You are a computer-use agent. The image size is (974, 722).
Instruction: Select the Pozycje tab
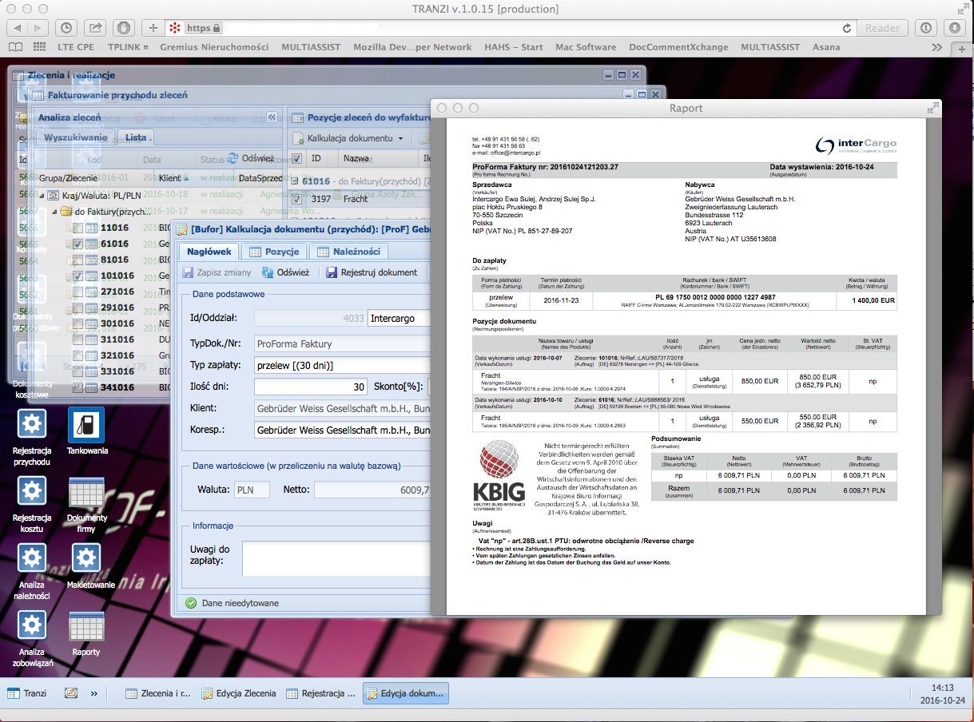click(274, 251)
